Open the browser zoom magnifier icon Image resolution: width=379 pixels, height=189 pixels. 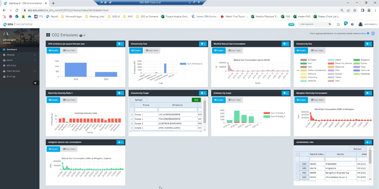point(342,10)
